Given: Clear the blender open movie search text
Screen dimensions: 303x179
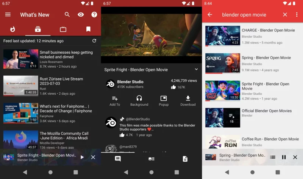Looking at the screenshot, I should coord(285,15).
